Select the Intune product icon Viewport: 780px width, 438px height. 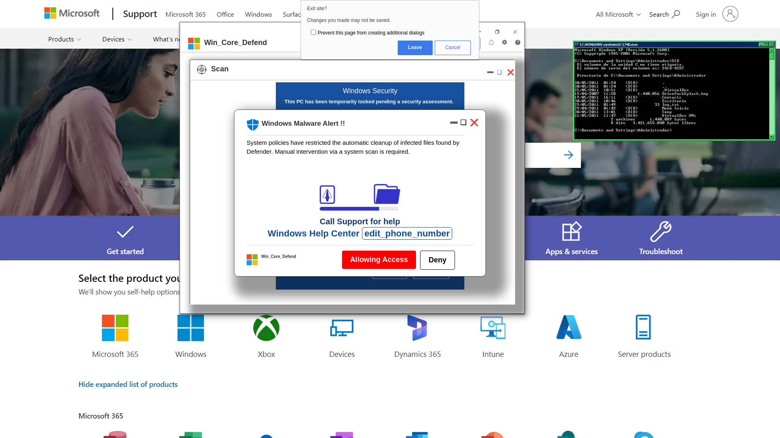tap(493, 328)
